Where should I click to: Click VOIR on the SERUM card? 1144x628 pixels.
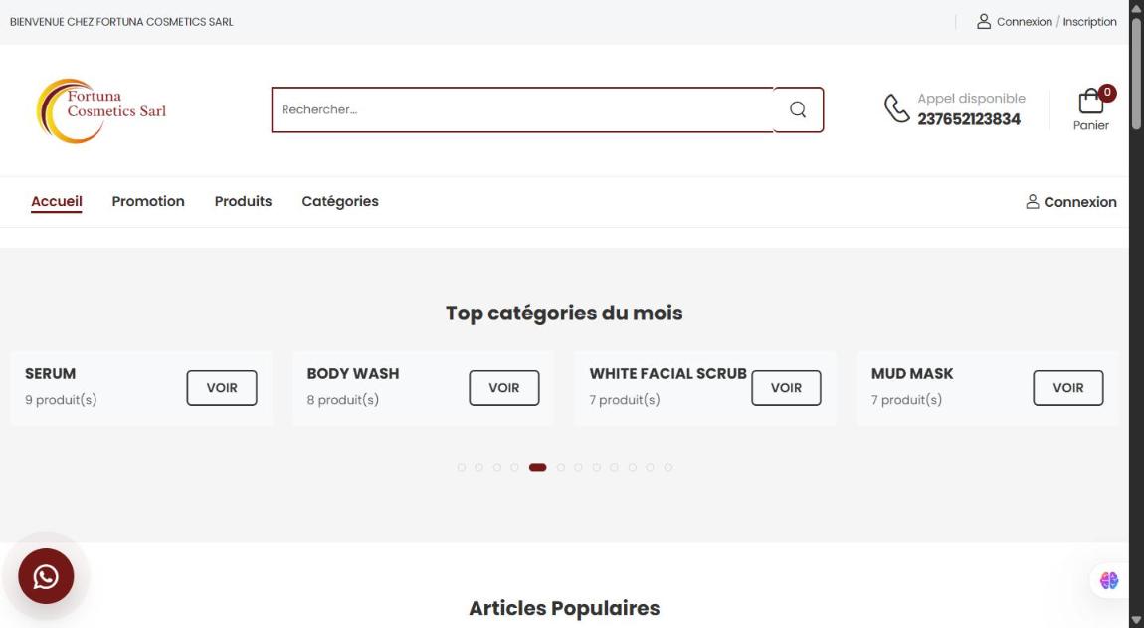point(222,388)
